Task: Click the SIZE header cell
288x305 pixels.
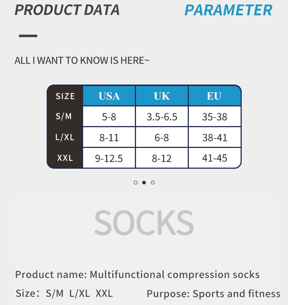Action: click(x=65, y=96)
